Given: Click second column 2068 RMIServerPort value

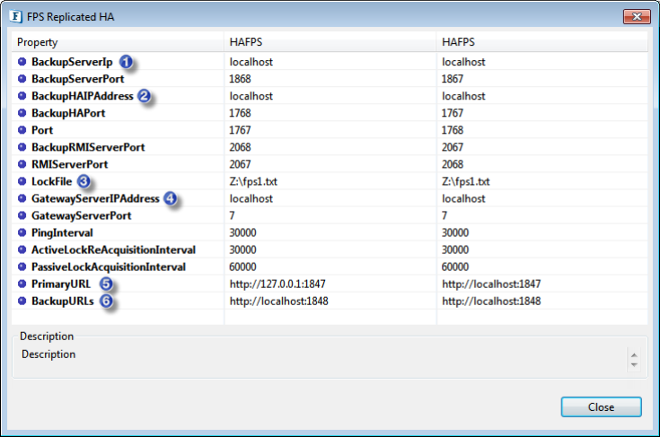Looking at the screenshot, I should click(453, 164).
